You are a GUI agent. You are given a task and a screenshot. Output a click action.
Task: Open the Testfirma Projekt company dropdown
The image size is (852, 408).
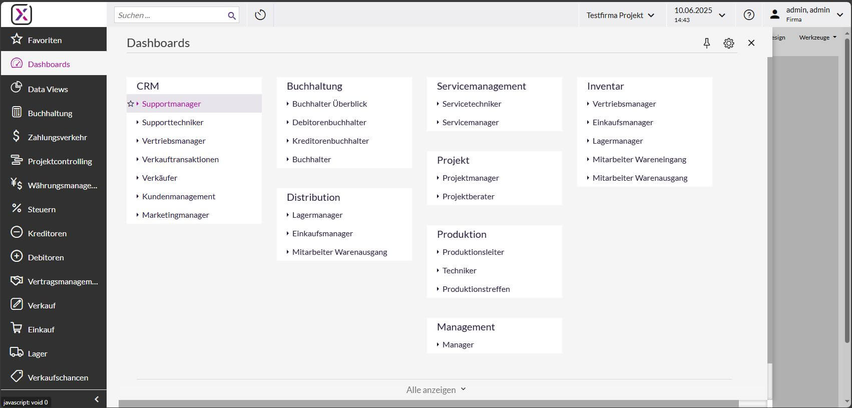click(620, 15)
